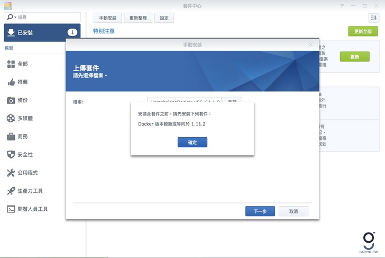The image size is (385, 258).
Task: Click the 生產力工具 rocket icon
Action: [11, 191]
